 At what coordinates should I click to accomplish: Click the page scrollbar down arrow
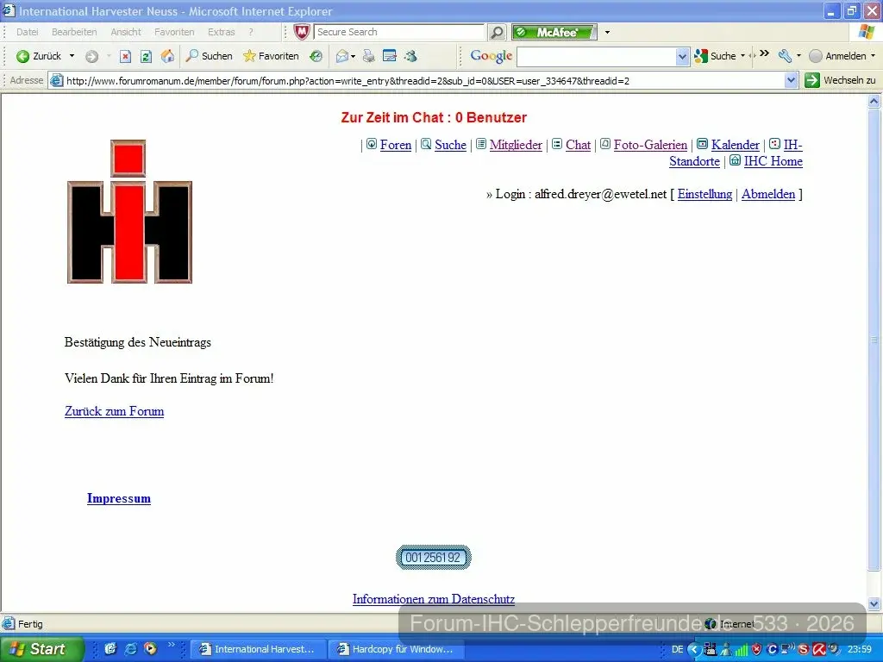[x=874, y=603]
